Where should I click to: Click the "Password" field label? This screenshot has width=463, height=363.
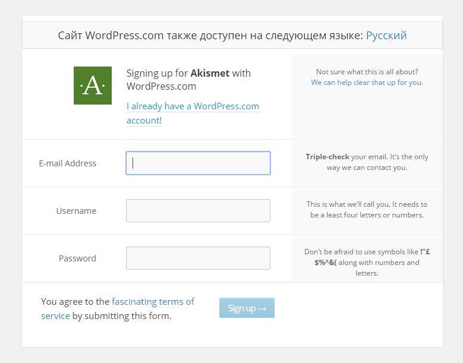coord(77,258)
